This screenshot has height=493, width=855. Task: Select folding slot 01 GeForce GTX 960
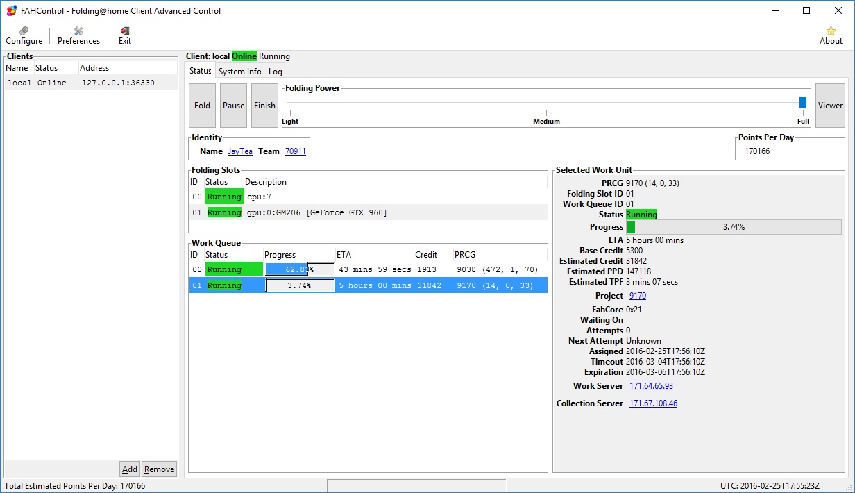(x=369, y=212)
